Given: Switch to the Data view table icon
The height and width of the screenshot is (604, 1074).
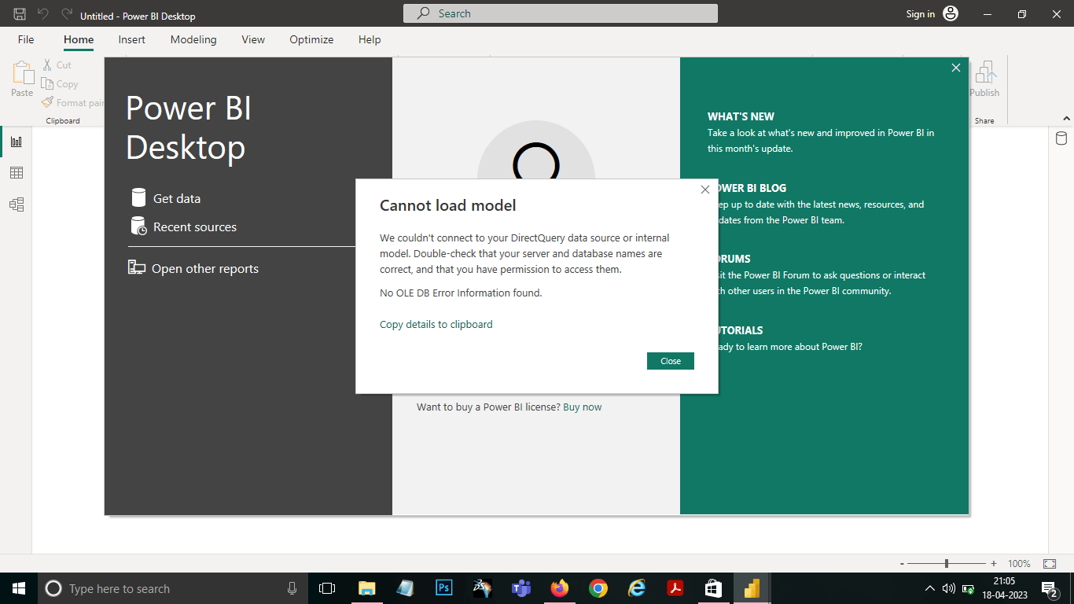Looking at the screenshot, I should point(17,173).
